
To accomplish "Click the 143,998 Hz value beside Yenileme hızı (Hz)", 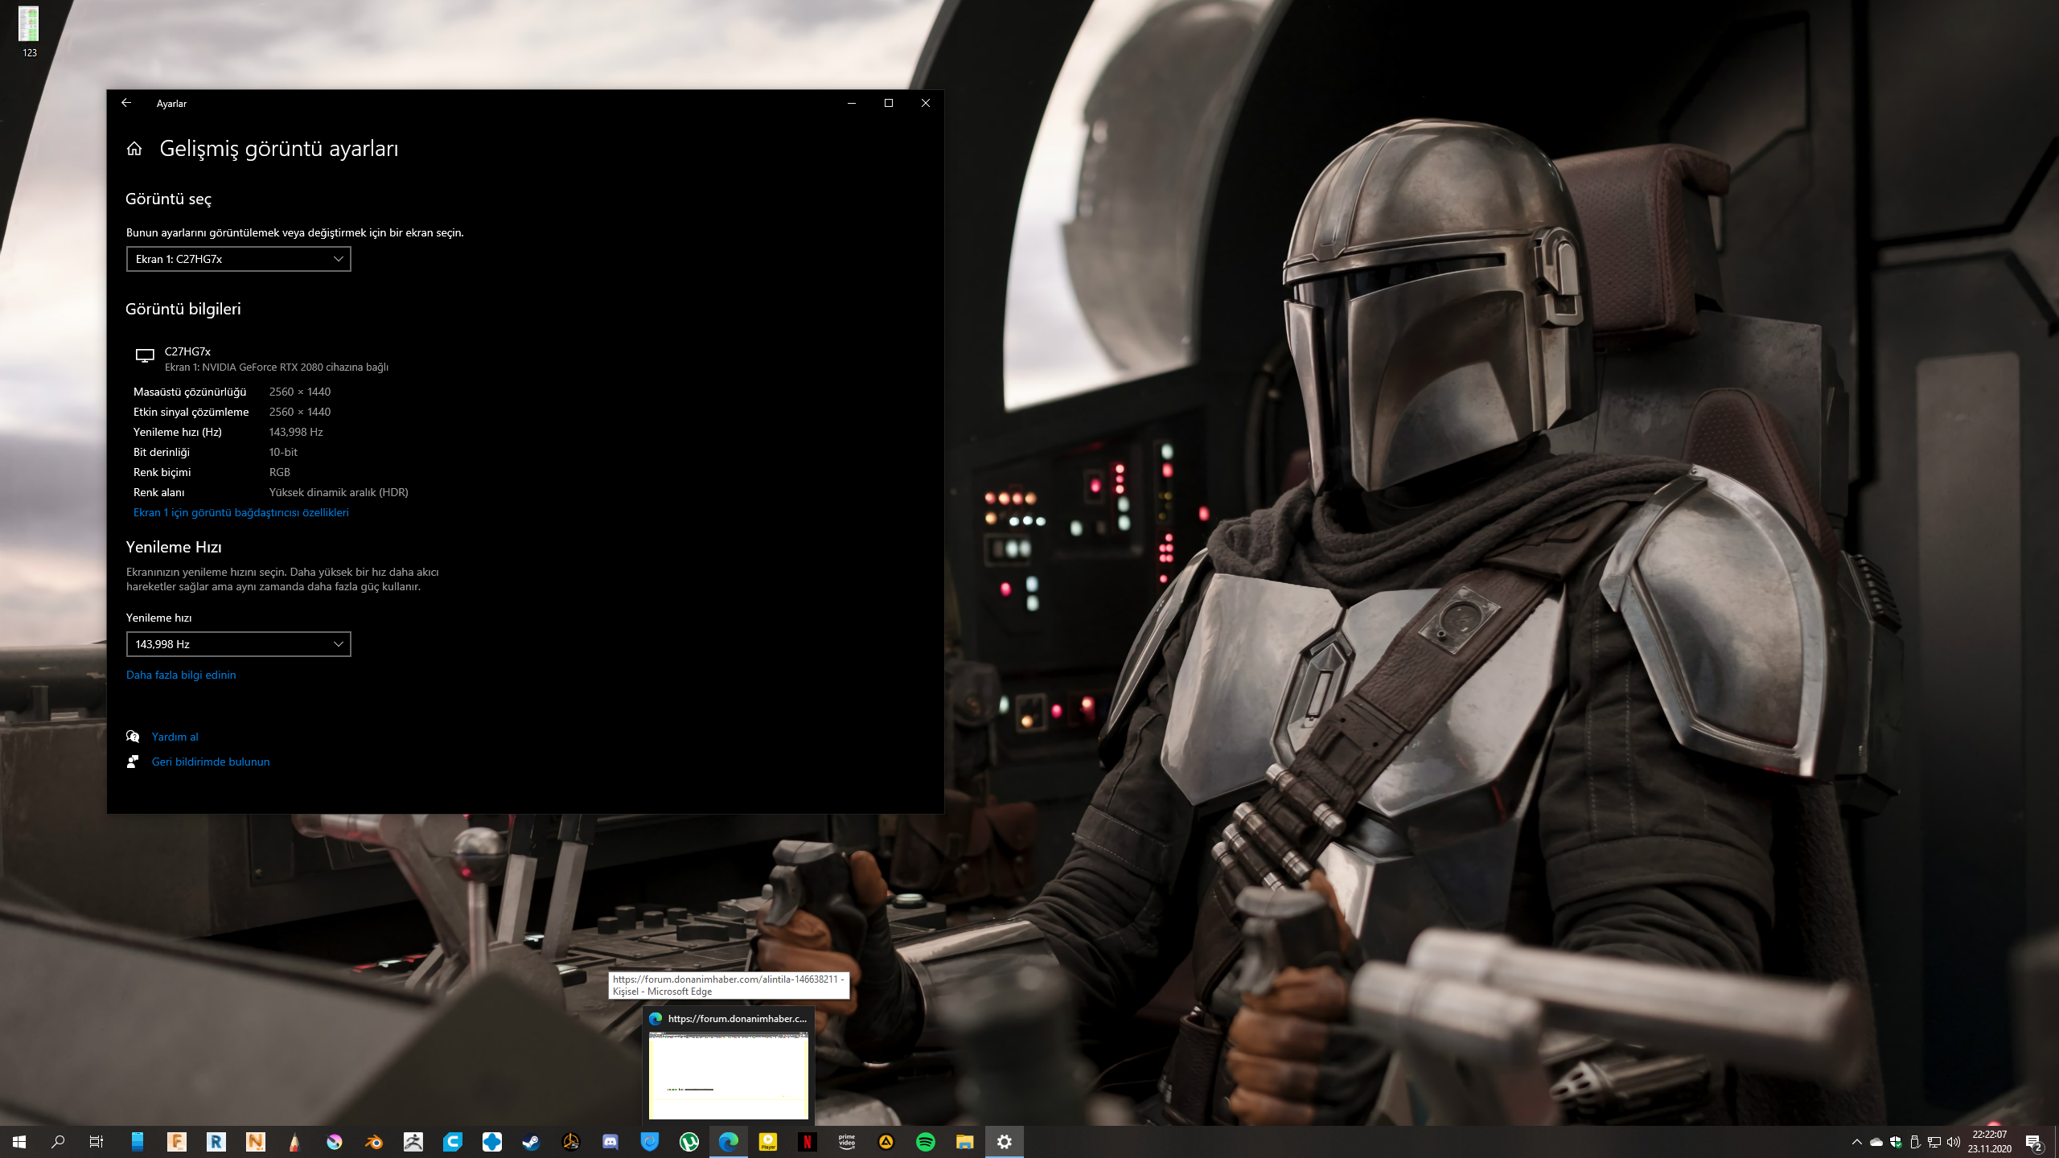I will tap(296, 432).
